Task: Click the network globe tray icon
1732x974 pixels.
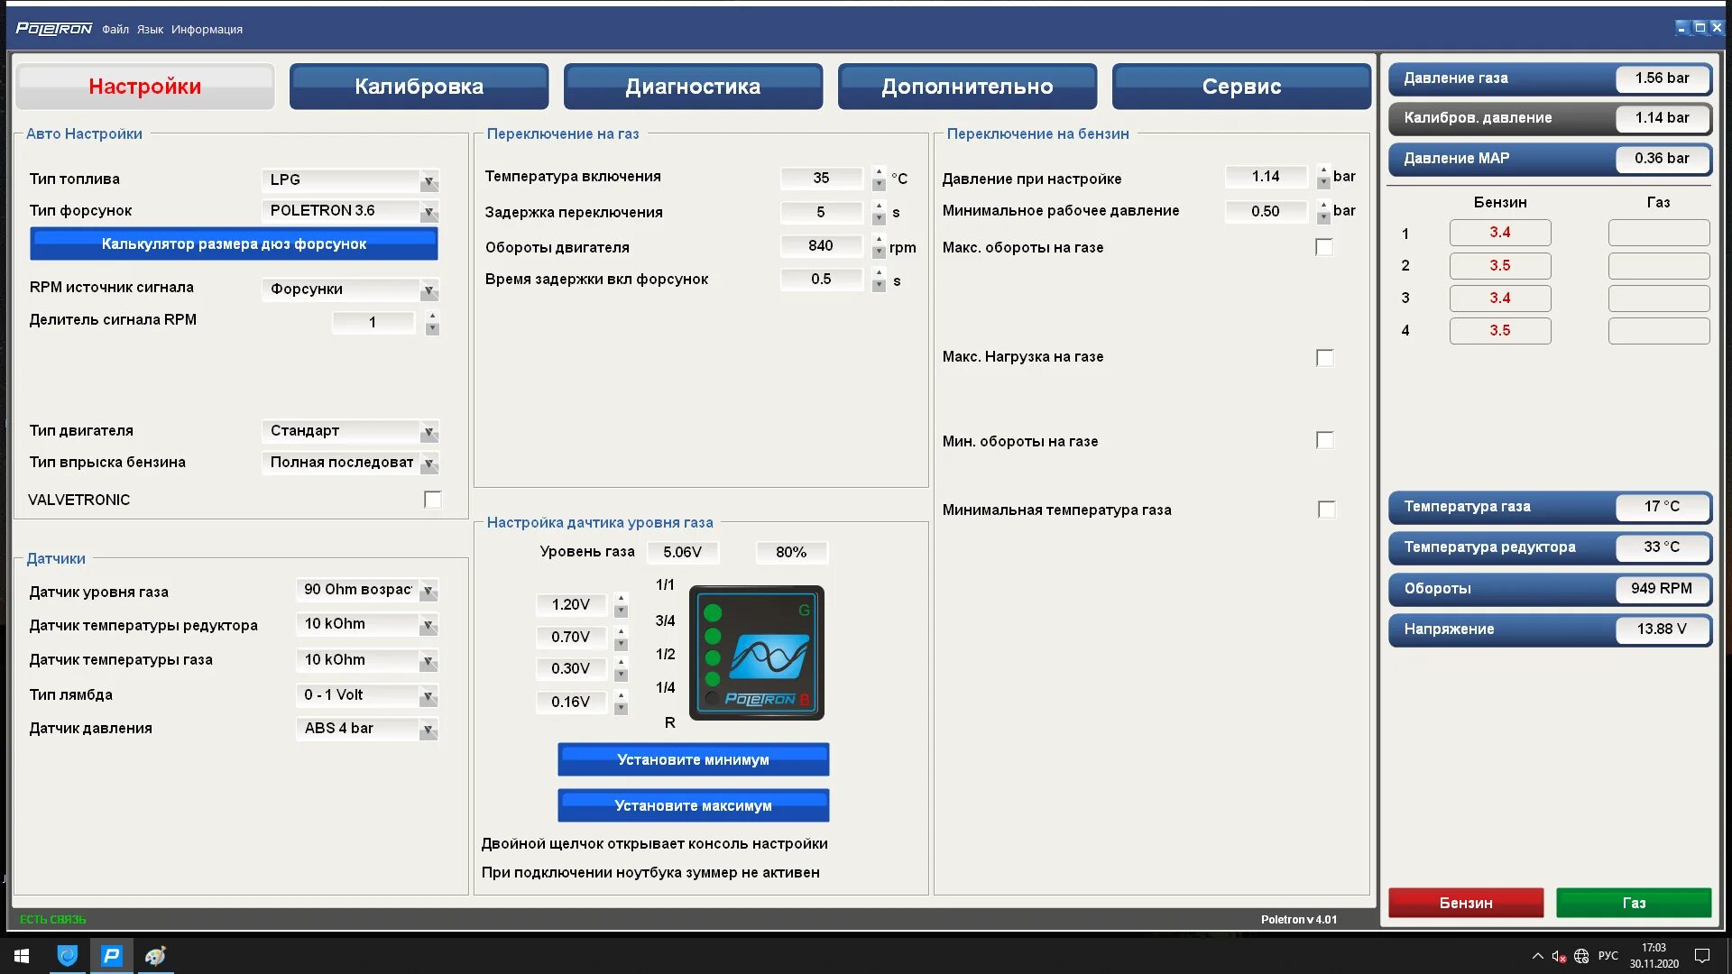Action: (1581, 956)
